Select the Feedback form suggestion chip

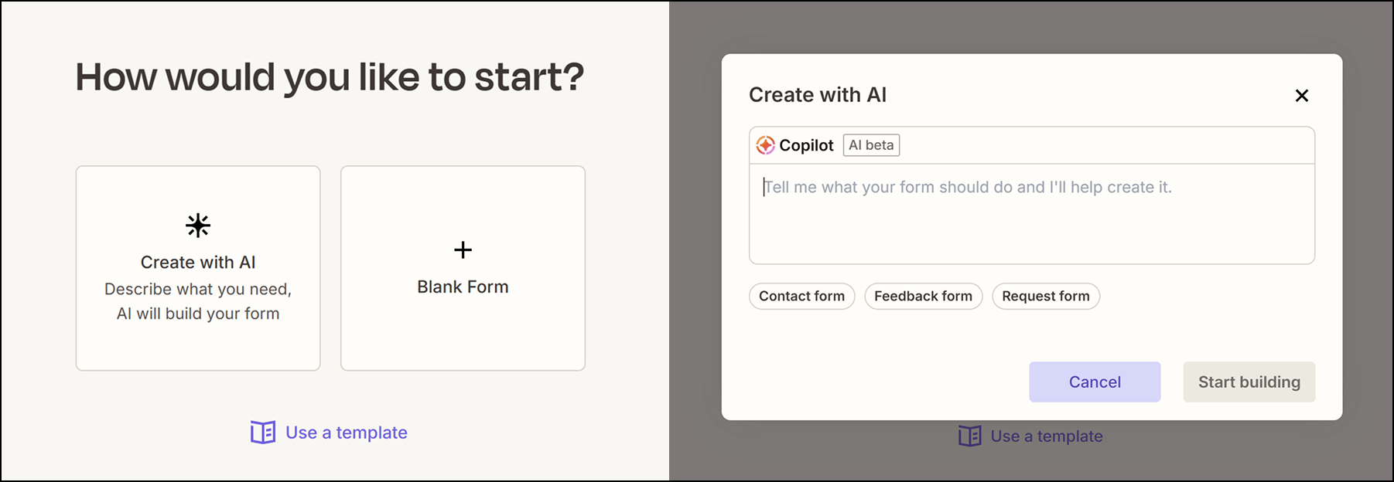point(923,296)
